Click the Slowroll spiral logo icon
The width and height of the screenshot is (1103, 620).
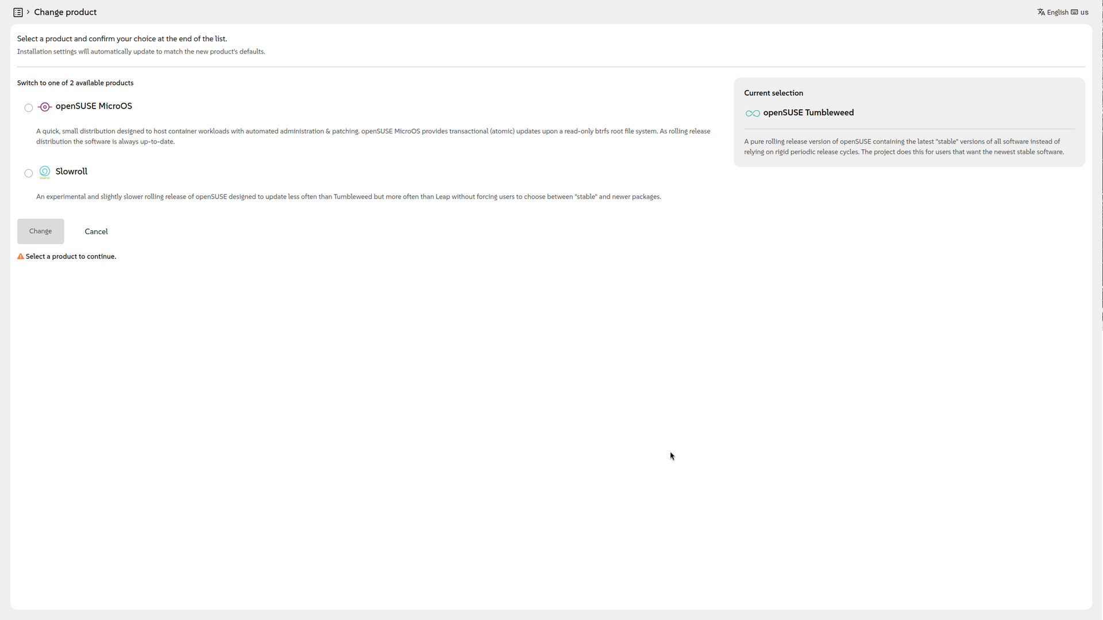45,172
